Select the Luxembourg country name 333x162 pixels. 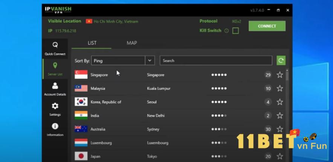(x=101, y=143)
